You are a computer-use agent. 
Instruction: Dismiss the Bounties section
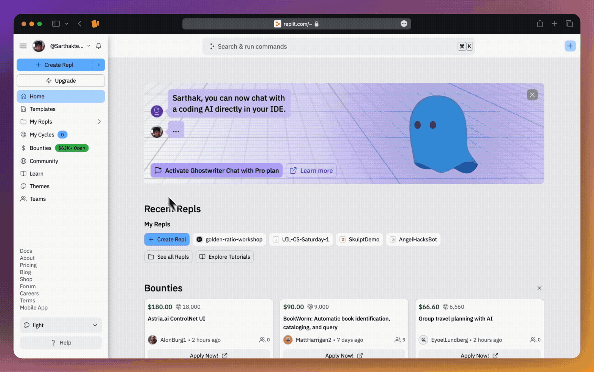tap(539, 288)
